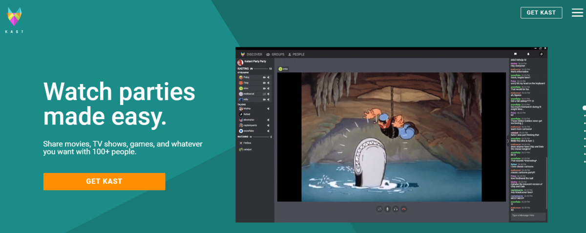Open the hamburger menu
Screen dimensions: 586x233
click(x=577, y=13)
